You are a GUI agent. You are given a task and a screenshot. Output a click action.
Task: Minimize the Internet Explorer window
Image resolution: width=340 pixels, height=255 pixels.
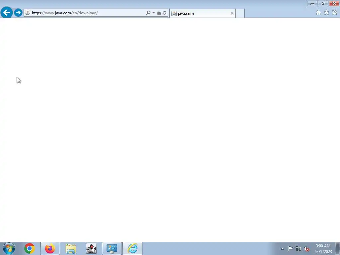point(312,3)
